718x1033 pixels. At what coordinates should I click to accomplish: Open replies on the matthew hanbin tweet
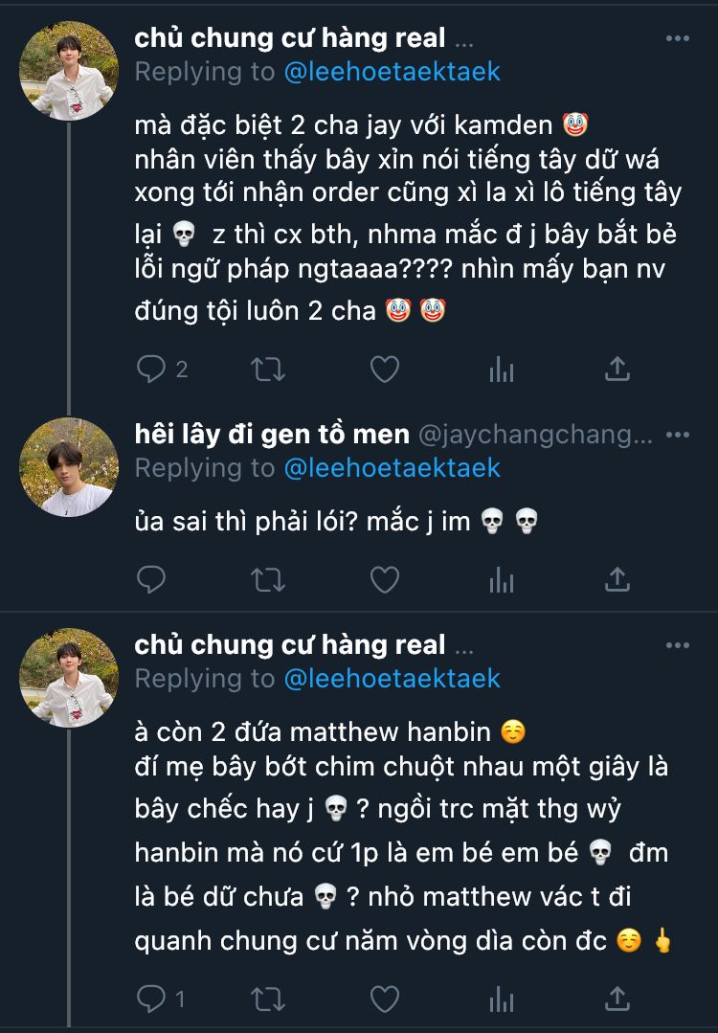point(161,999)
